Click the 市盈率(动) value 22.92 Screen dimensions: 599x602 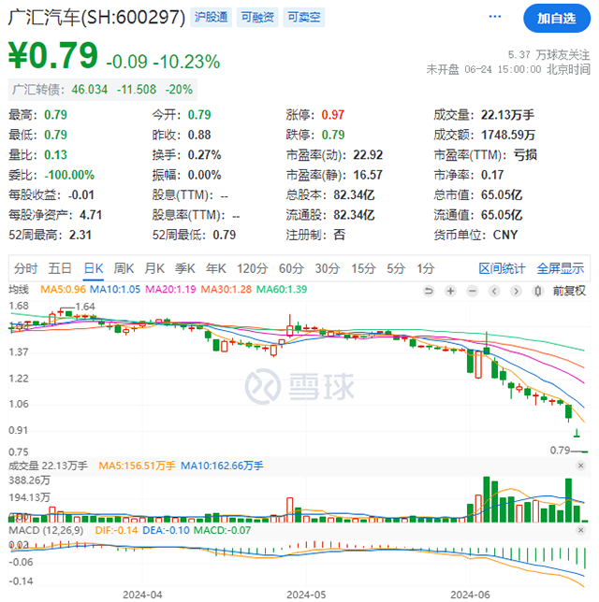point(368,155)
